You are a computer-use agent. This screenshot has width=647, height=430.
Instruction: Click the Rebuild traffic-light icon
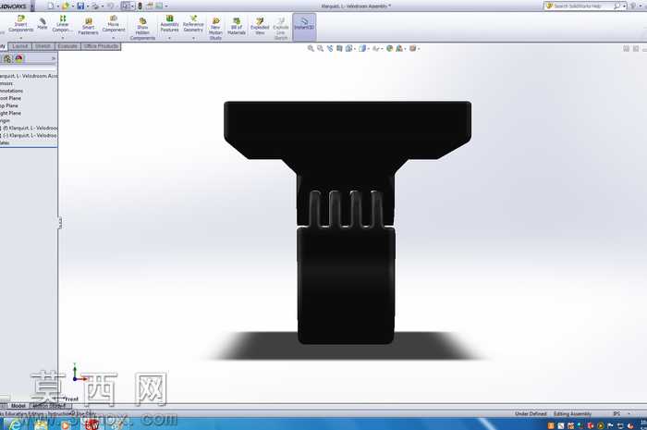point(140,6)
